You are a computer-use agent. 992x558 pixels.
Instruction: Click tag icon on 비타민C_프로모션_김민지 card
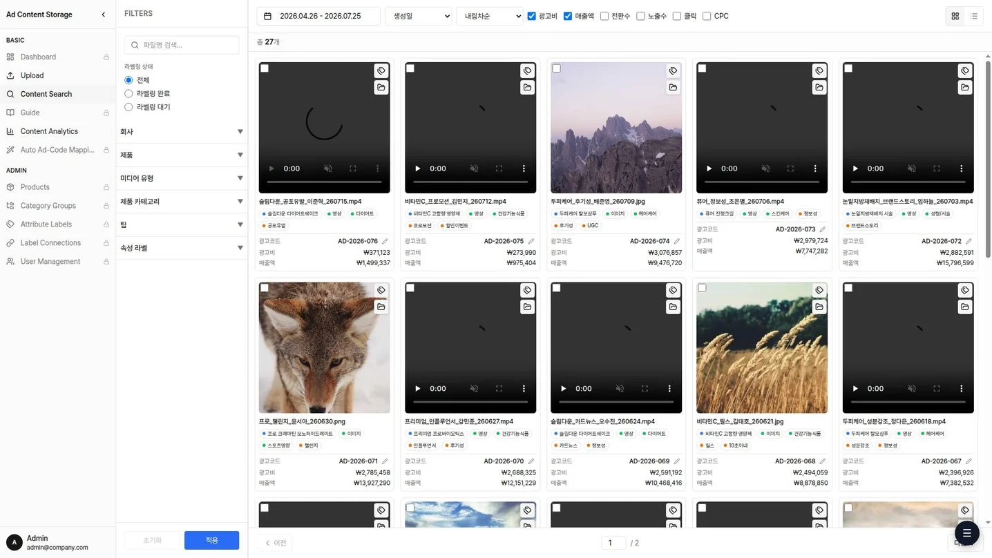(527, 70)
